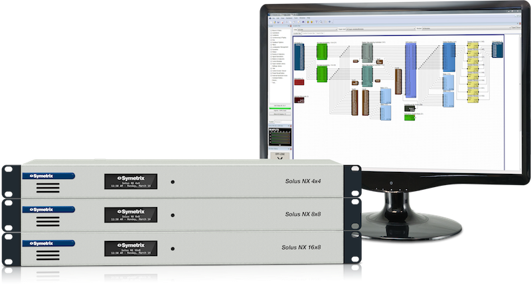Close the Toolkit panel with red X
Screen dimensions: 531x284
click(x=291, y=26)
